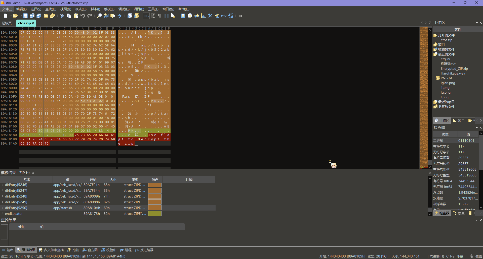
Task: Open the Calculator tool icon
Action: [183, 16]
